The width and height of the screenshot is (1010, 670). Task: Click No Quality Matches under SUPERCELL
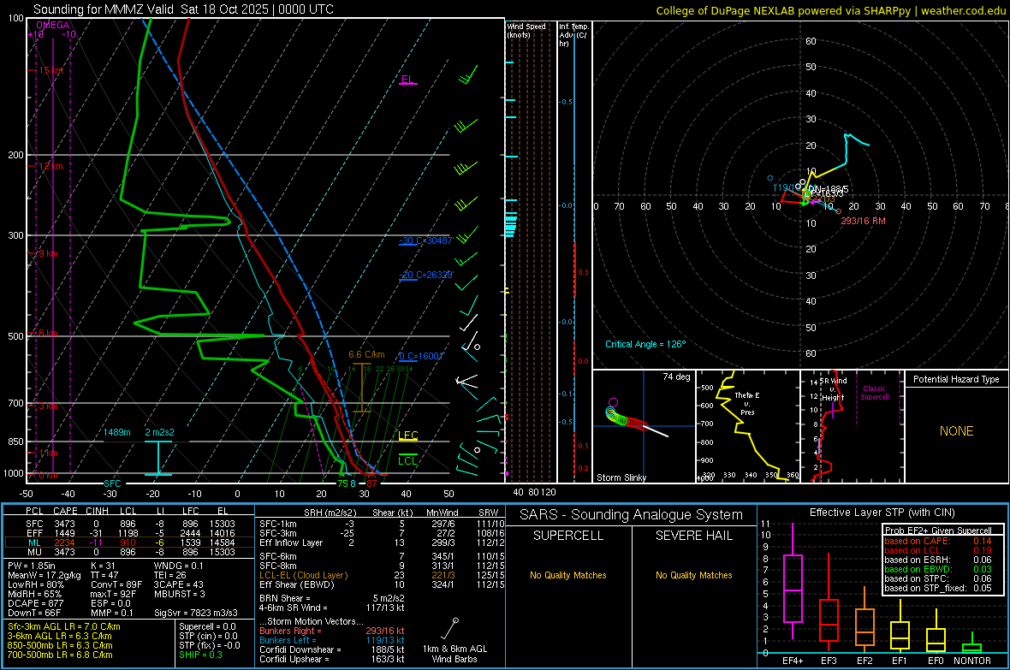[x=568, y=575]
